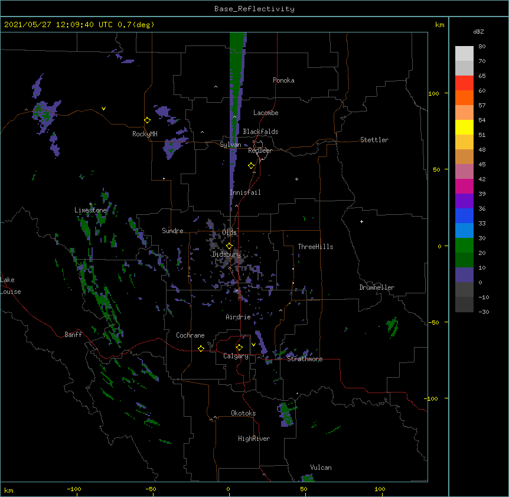Click the yellow V marker east of Calgary
509x497 pixels.
point(253,345)
